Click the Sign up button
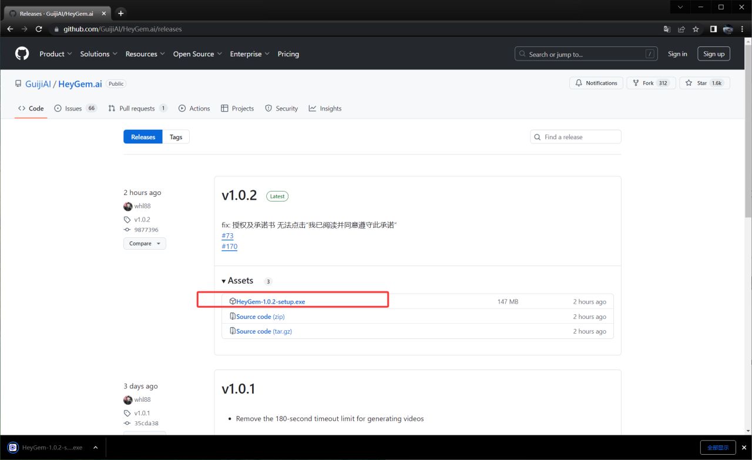 pyautogui.click(x=714, y=54)
